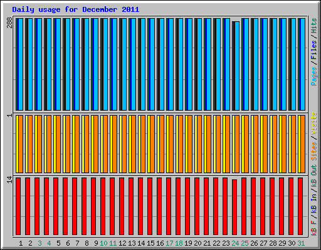Image resolution: width=321 pixels, height=250 pixels.
Task: Click the axis value 14 beside the red chart
Action: click(x=9, y=180)
